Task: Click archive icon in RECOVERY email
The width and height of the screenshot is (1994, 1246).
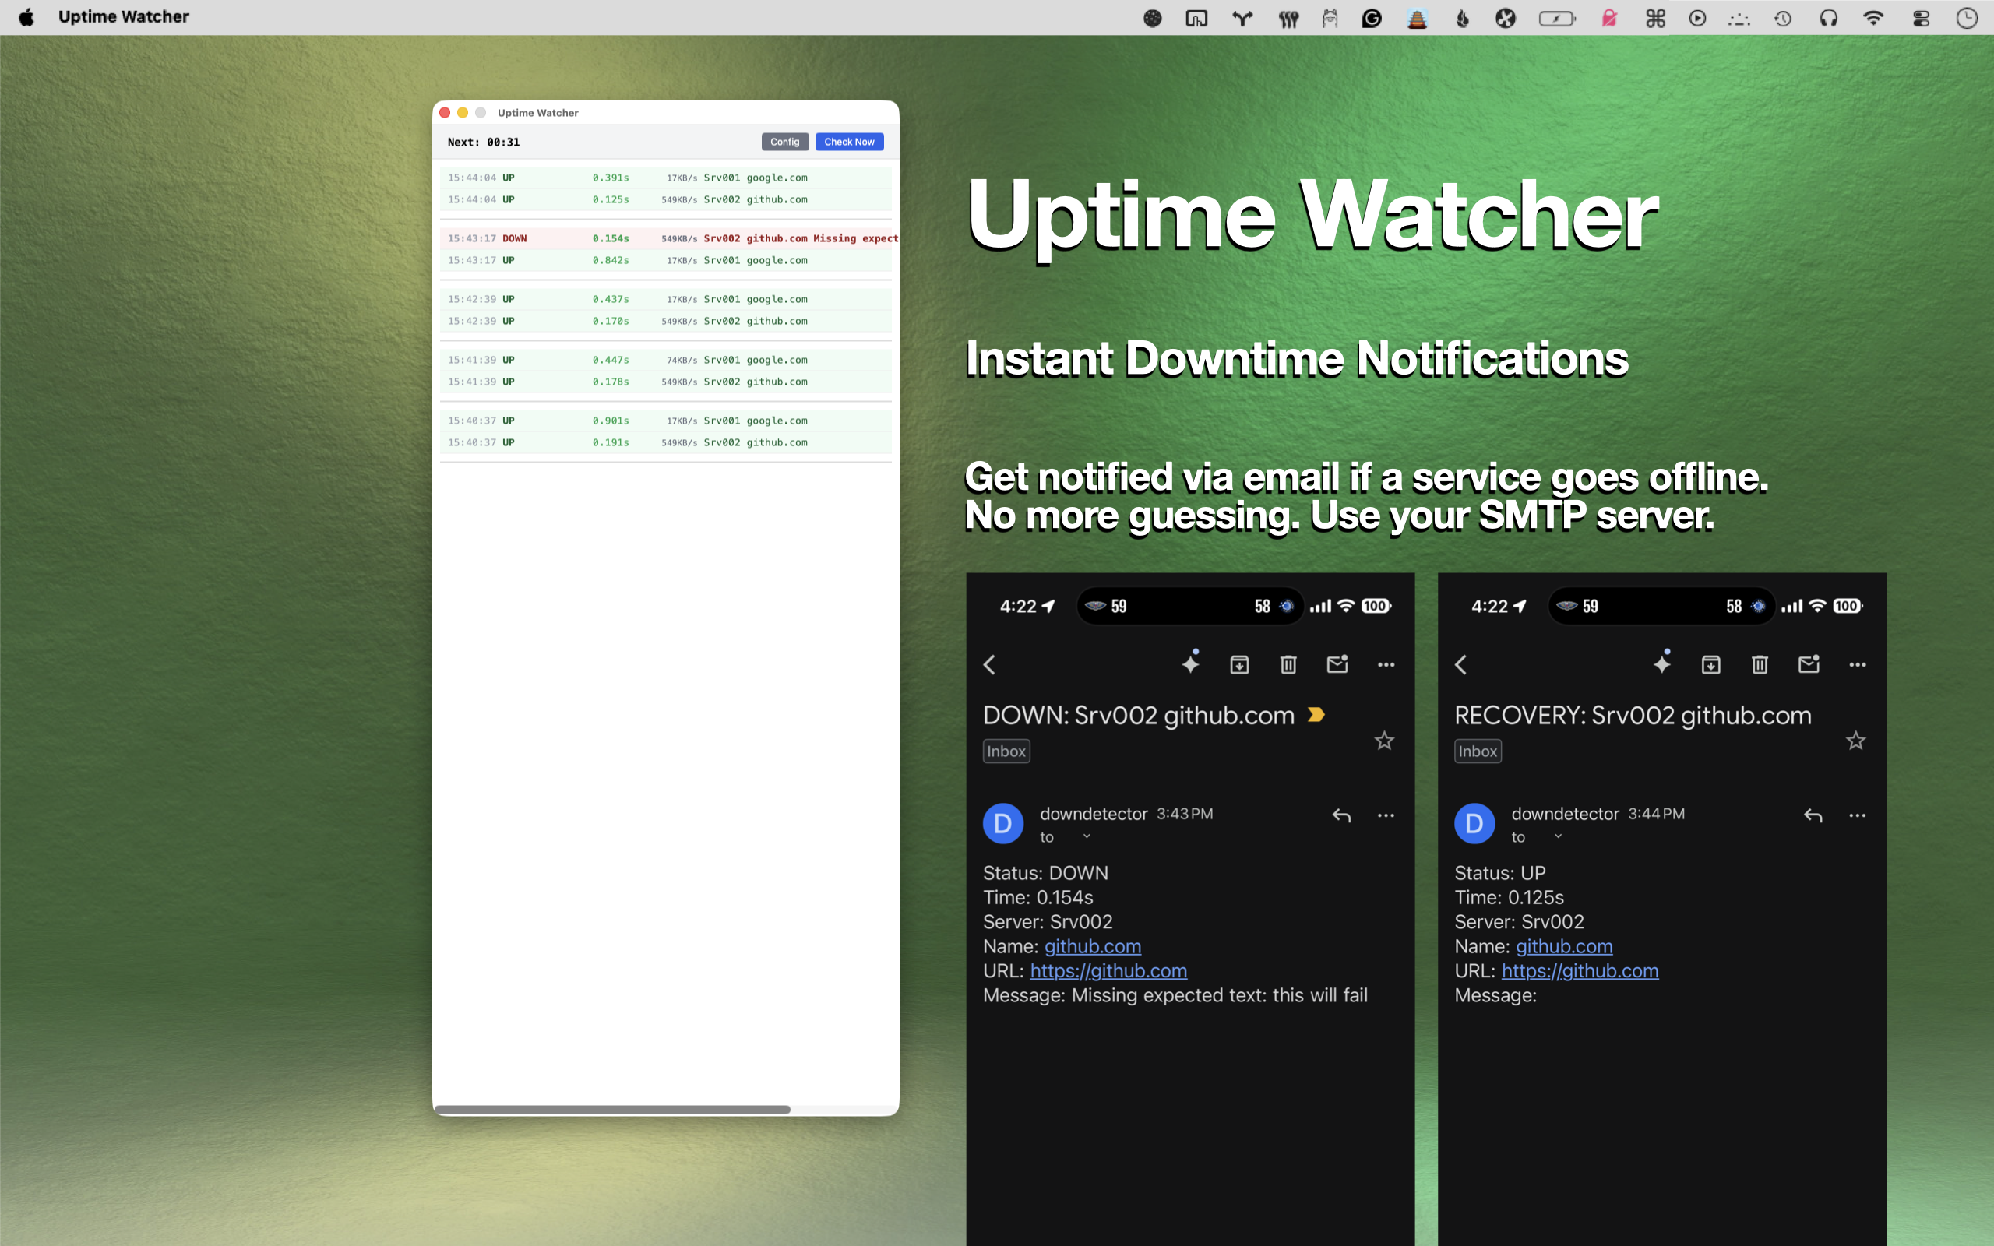Action: point(1710,664)
